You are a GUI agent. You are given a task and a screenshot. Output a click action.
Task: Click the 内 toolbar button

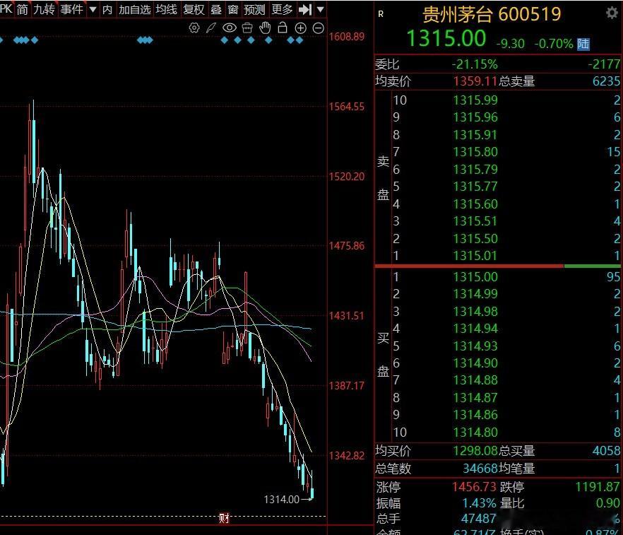click(x=107, y=9)
